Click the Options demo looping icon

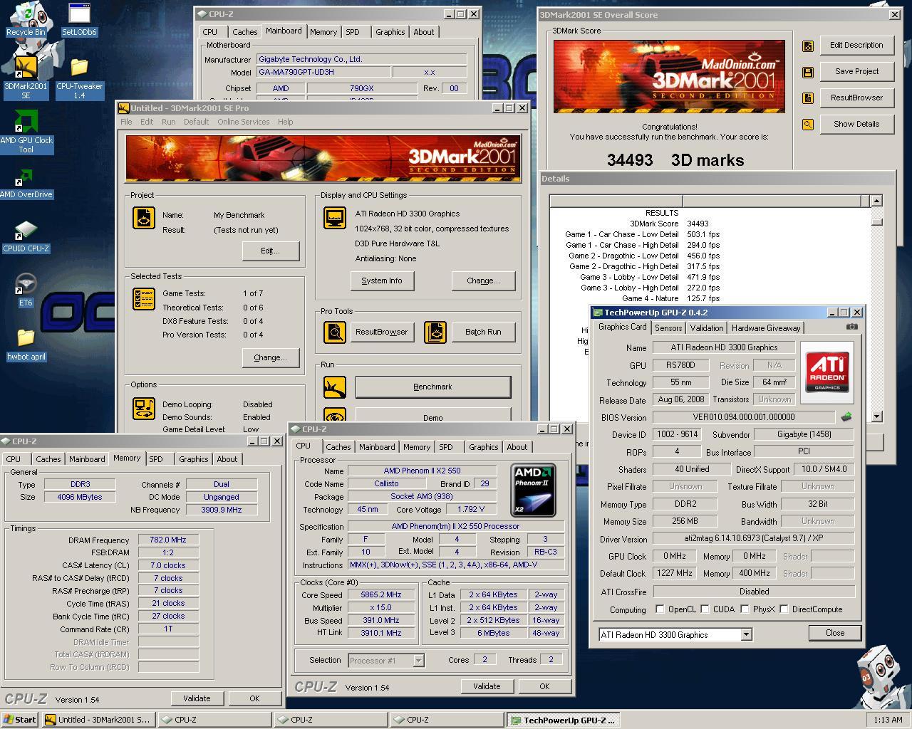pos(144,409)
